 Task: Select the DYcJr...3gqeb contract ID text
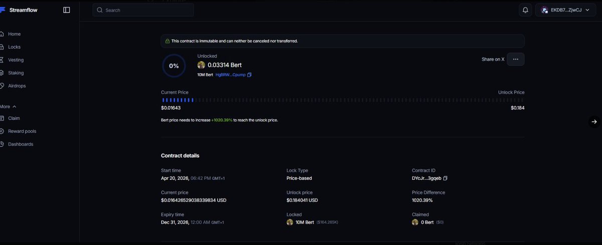point(426,178)
